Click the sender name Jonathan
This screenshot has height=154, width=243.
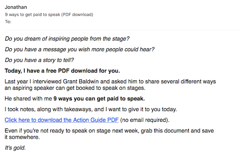click(x=16, y=7)
